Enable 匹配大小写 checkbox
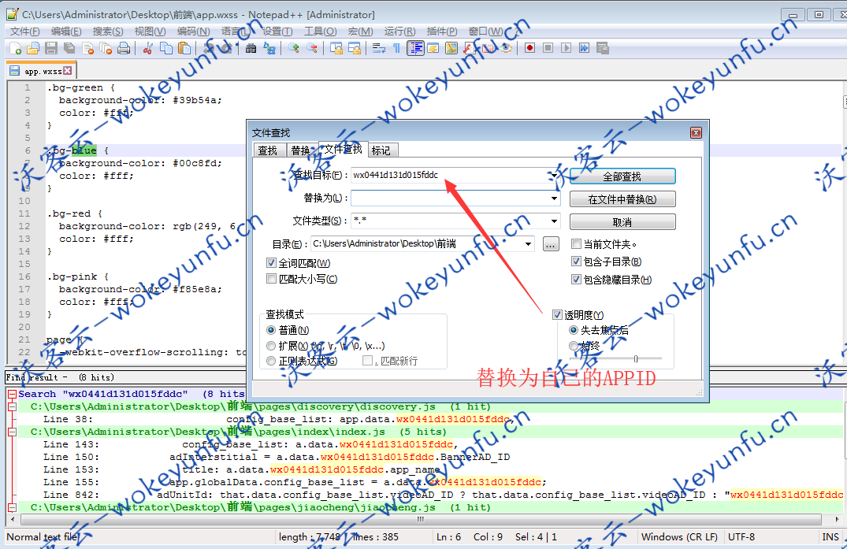The image size is (847, 549). (x=271, y=279)
